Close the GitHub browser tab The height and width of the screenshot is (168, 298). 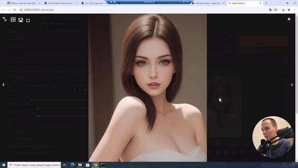[40, 3]
